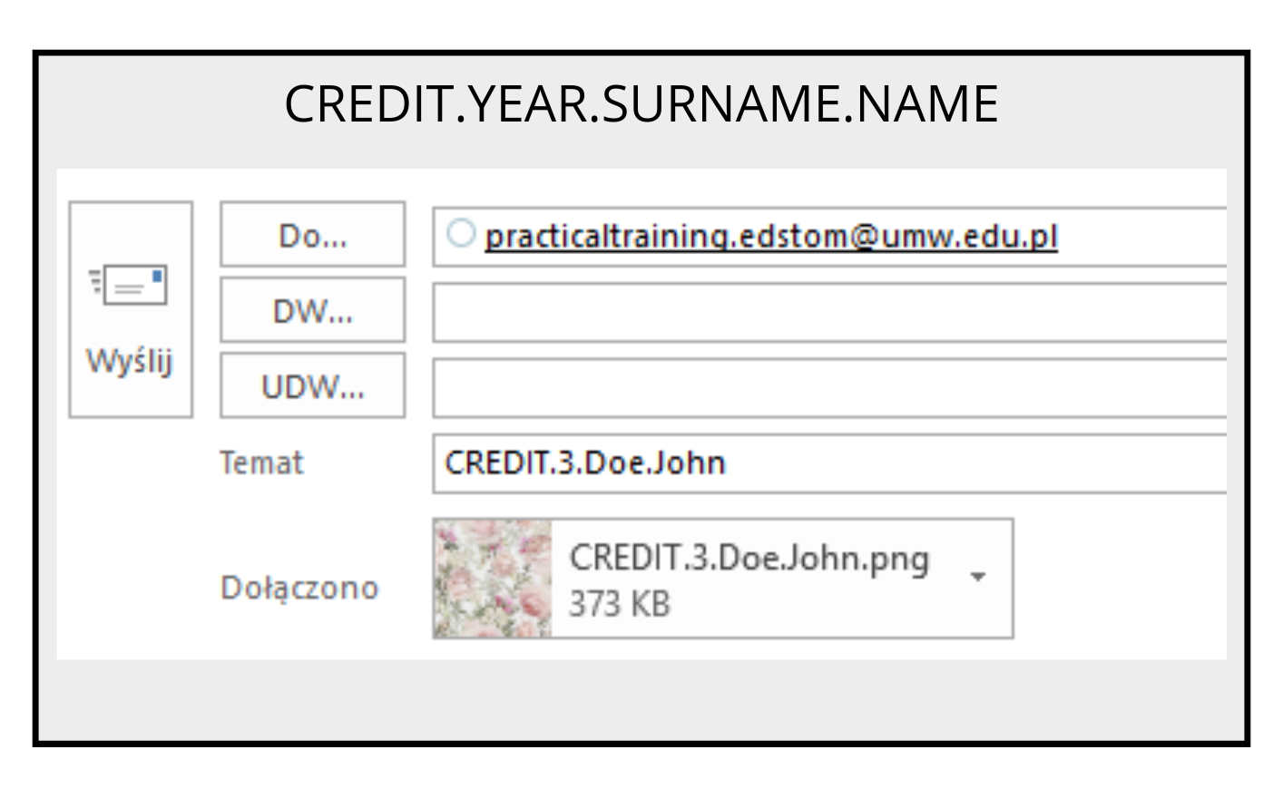The height and width of the screenshot is (808, 1283).
Task: Open the UDW... blind copy button
Action: point(312,386)
